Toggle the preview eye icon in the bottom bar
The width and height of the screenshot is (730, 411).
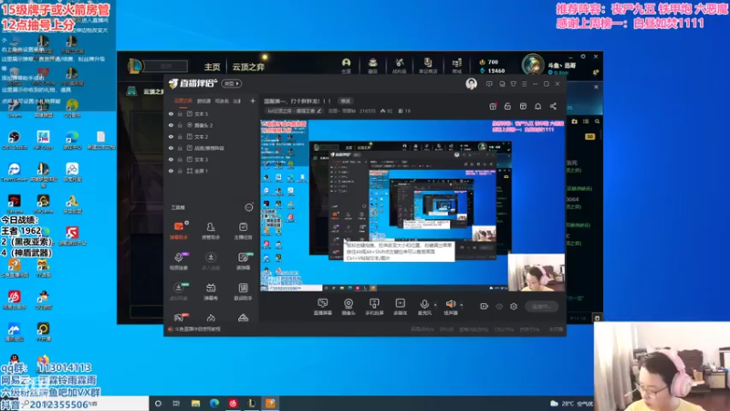[499, 306]
